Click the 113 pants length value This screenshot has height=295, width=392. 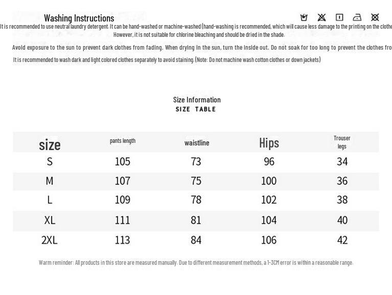[123, 240]
